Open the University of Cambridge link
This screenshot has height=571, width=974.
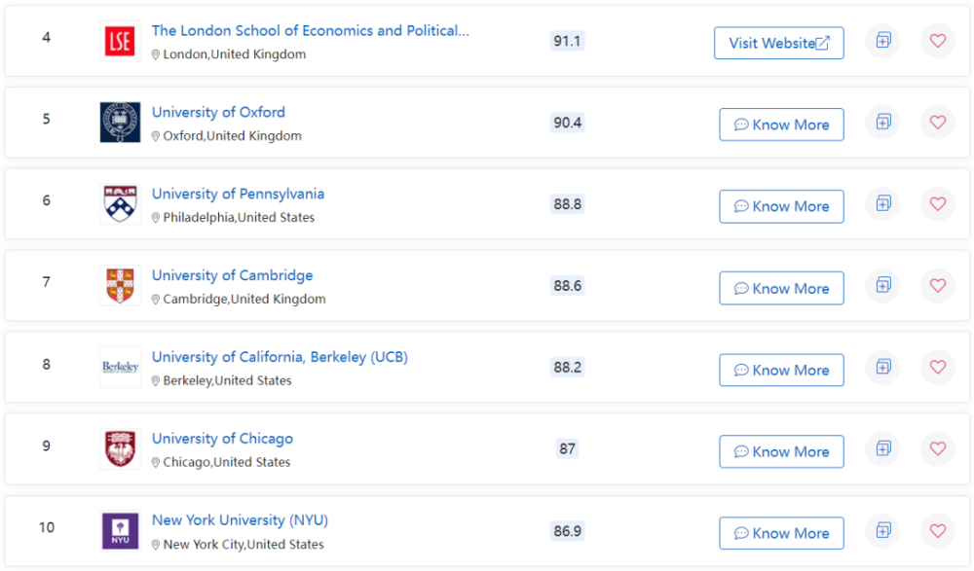(x=233, y=275)
